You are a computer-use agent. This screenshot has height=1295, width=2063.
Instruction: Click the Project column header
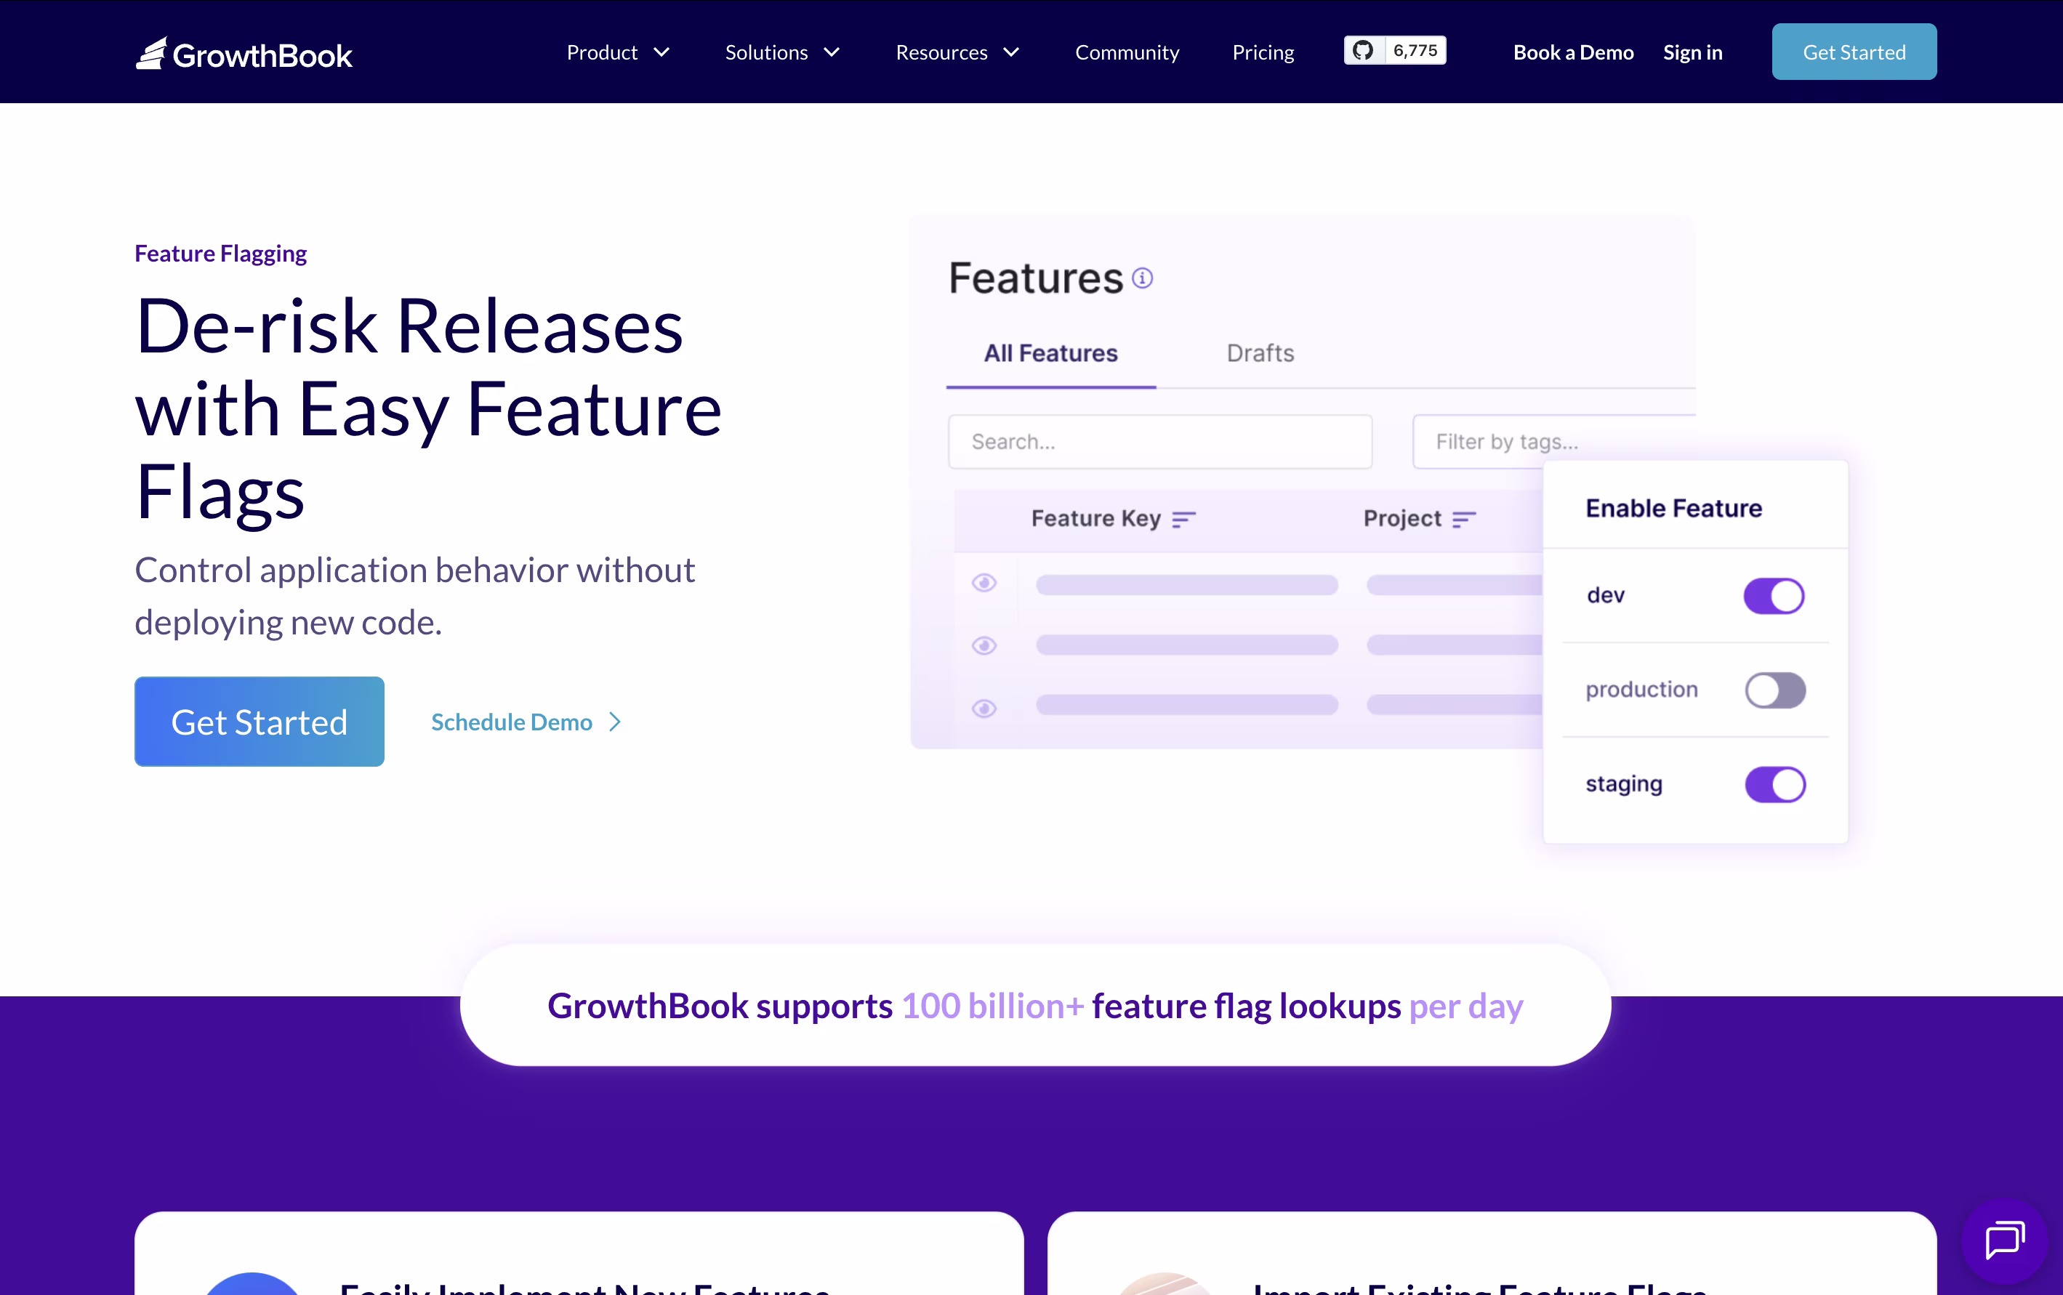tap(1402, 519)
